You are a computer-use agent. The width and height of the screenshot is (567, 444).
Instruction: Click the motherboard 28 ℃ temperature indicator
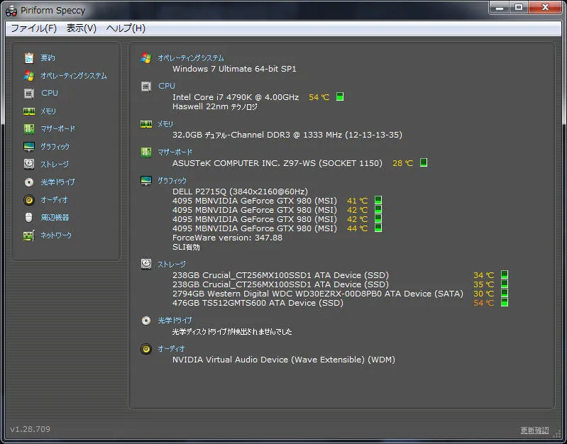[423, 162]
